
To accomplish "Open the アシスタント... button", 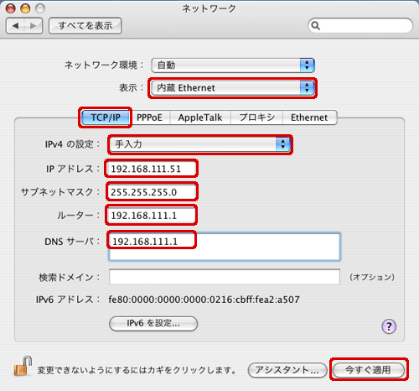I will tap(287, 370).
